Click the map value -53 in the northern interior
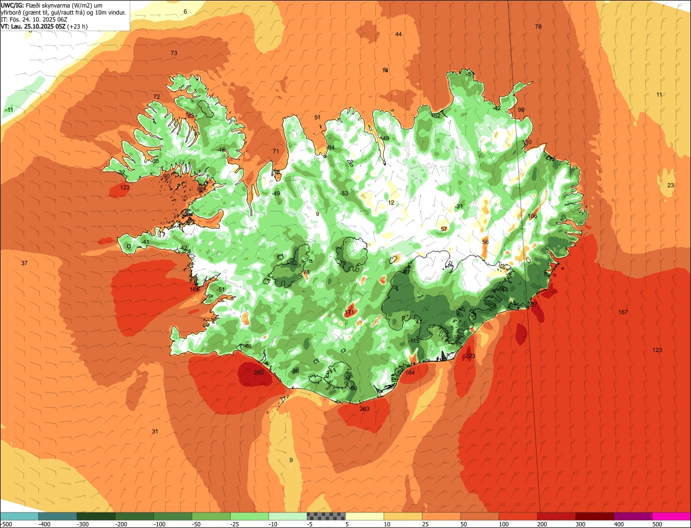Image resolution: width=691 pixels, height=528 pixels. (344, 193)
